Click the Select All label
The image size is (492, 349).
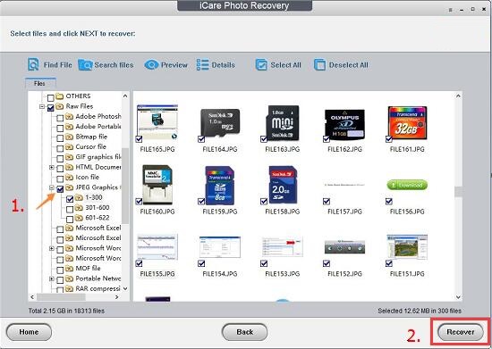click(x=286, y=65)
